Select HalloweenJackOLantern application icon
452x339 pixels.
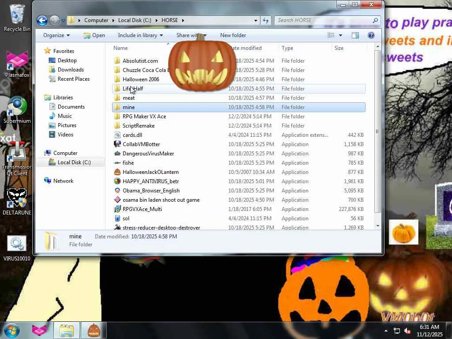[x=117, y=172]
